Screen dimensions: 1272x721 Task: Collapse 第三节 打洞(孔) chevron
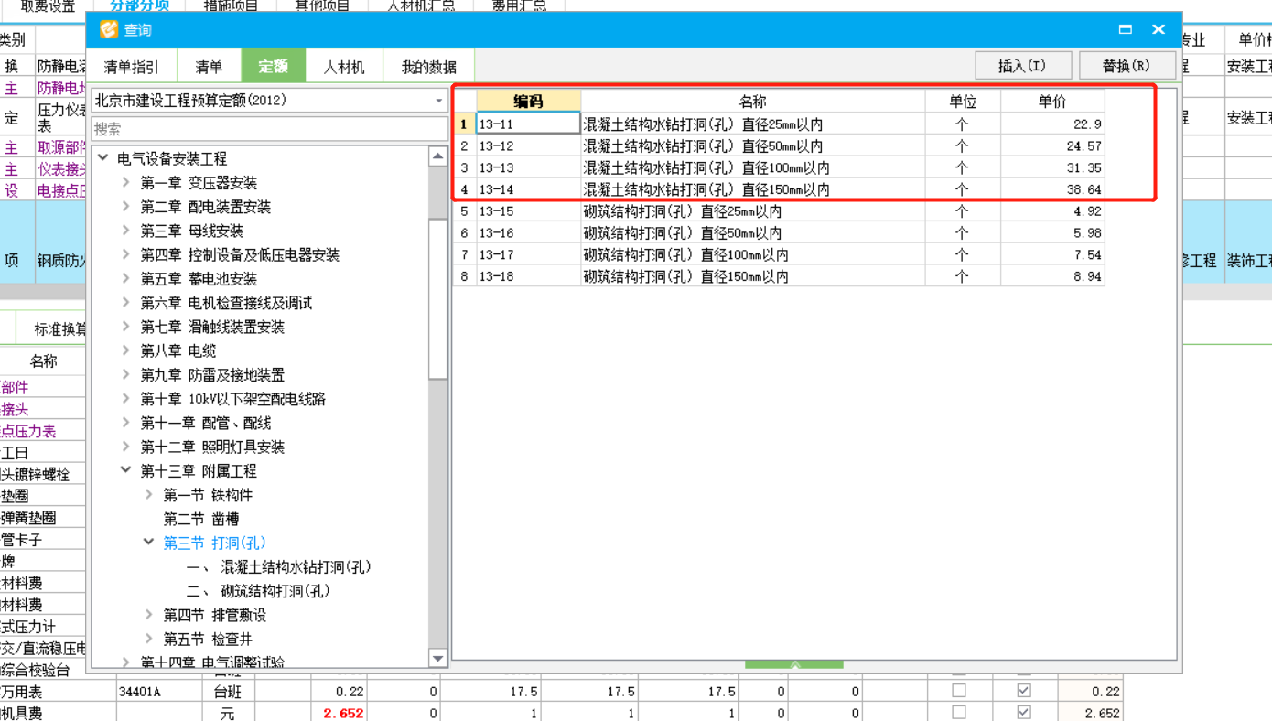click(149, 543)
